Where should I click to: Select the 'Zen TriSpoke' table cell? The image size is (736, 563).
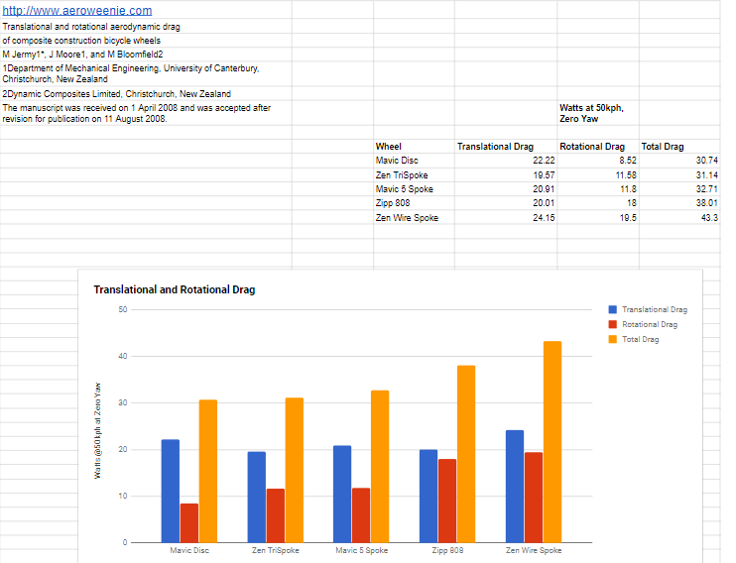tap(414, 175)
